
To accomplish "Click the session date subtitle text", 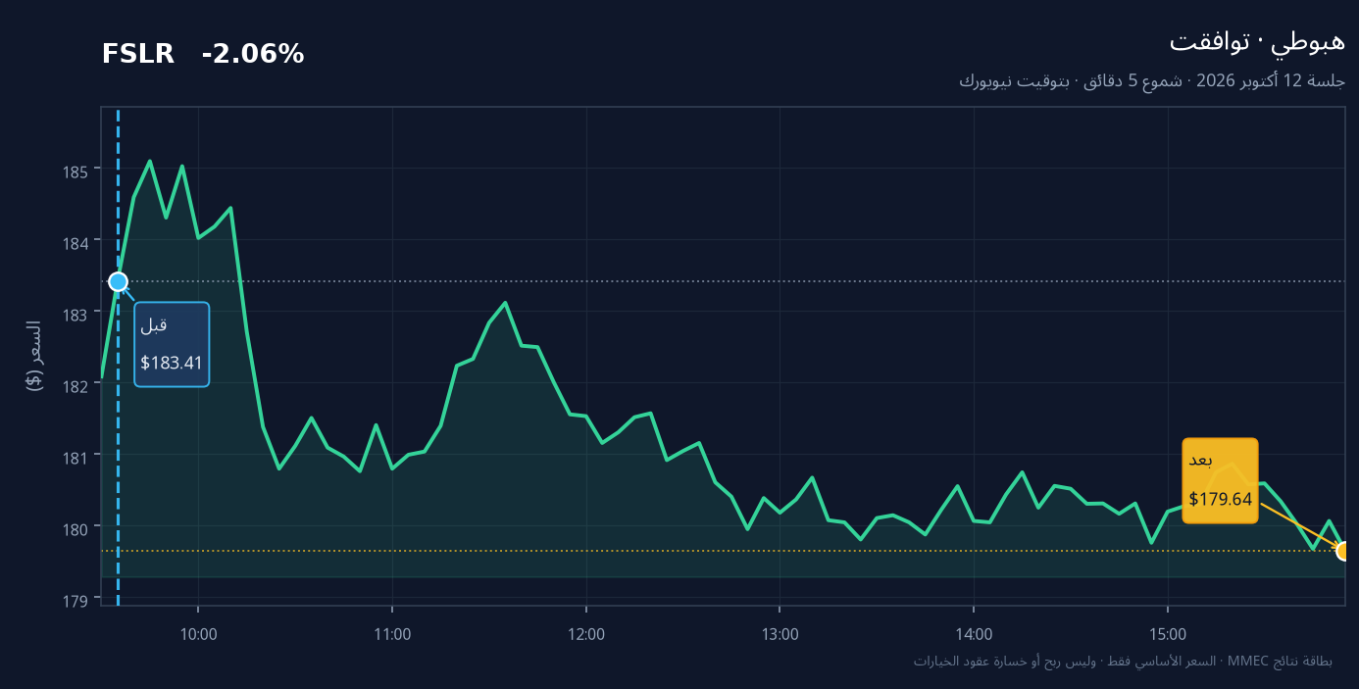I will (x=1152, y=80).
